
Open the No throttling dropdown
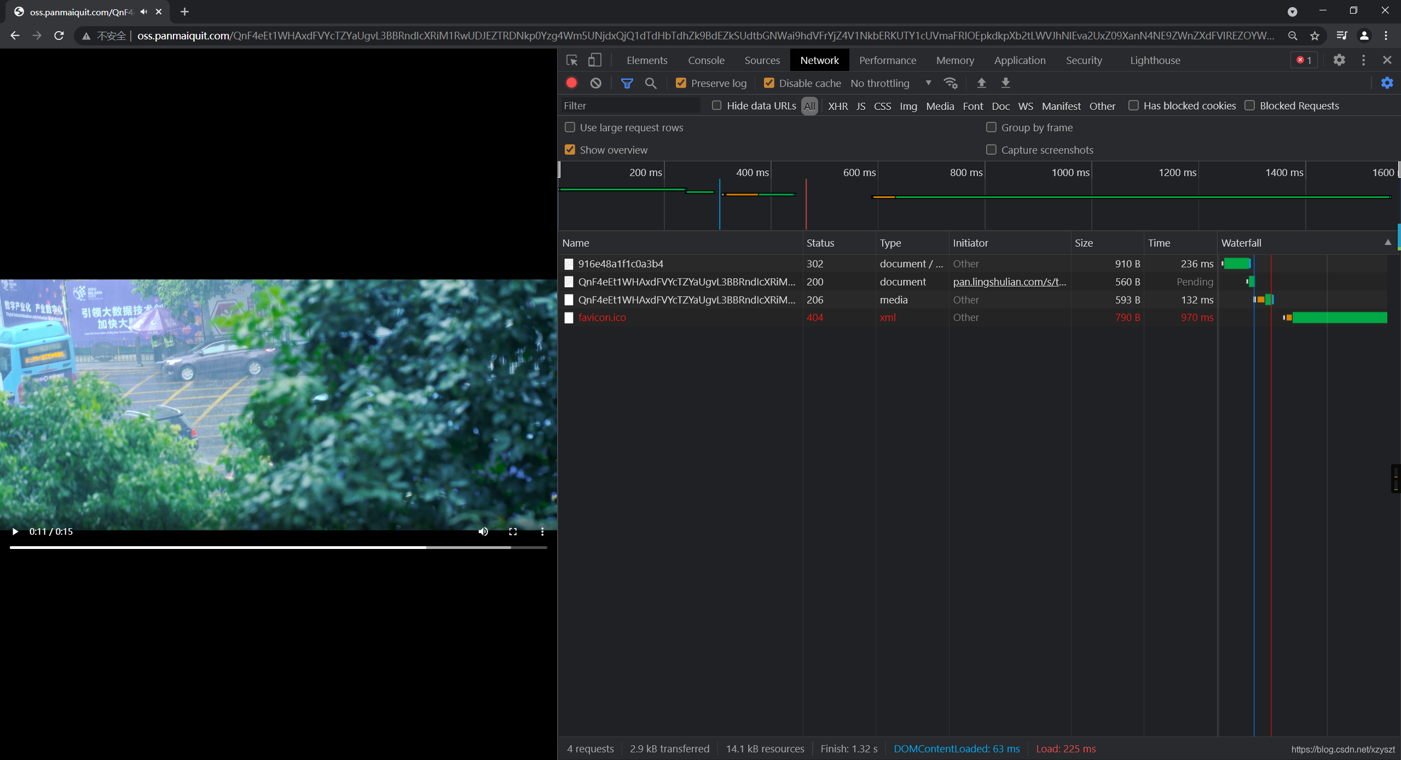[890, 83]
